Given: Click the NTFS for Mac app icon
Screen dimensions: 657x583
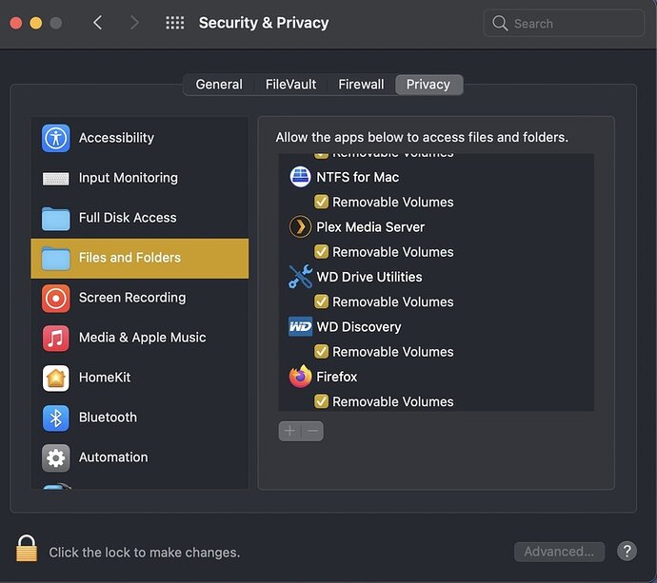Looking at the screenshot, I should pos(300,177).
